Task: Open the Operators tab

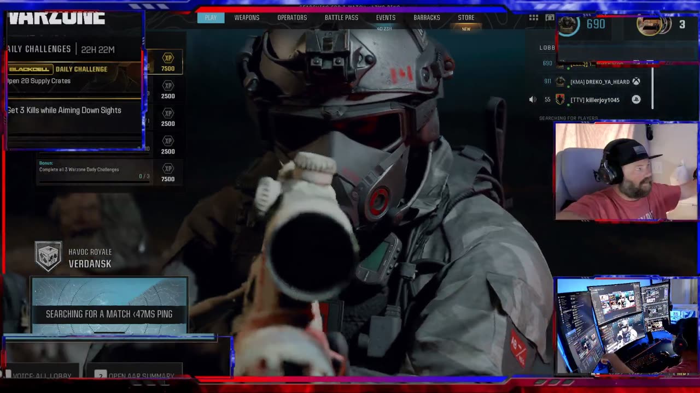Action: tap(292, 17)
